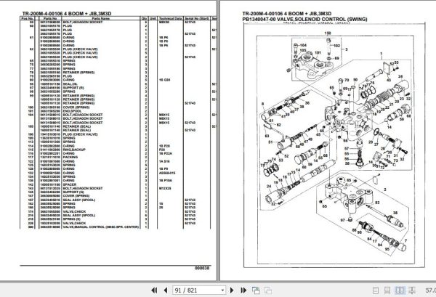
Task: Click the 000038 page footer number
Action: [x=202, y=268]
